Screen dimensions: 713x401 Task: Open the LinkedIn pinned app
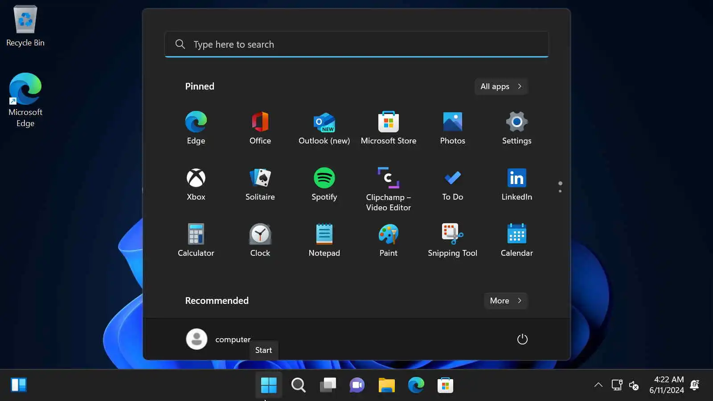click(517, 184)
